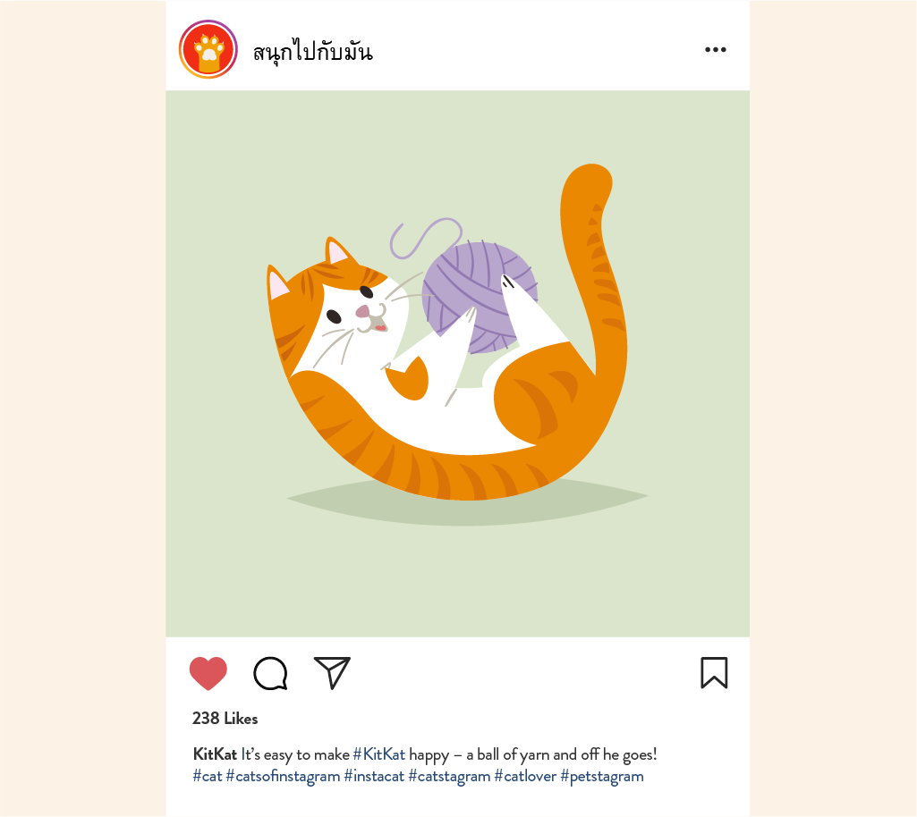Follow the #KitKat hashtag link
The image size is (917, 817).
[x=379, y=754]
